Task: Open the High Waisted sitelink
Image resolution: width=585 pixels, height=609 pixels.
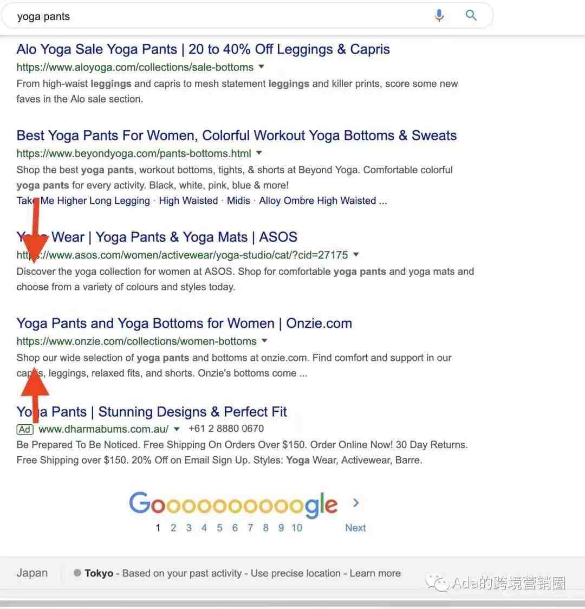Action: [188, 201]
